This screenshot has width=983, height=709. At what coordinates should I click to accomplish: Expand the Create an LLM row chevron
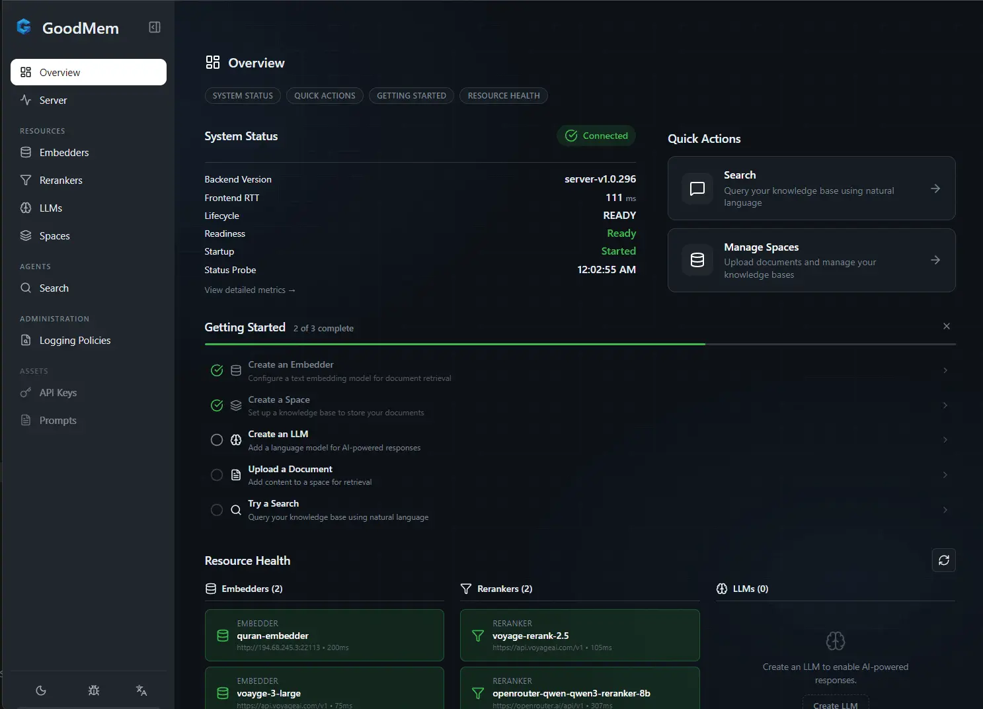click(945, 440)
